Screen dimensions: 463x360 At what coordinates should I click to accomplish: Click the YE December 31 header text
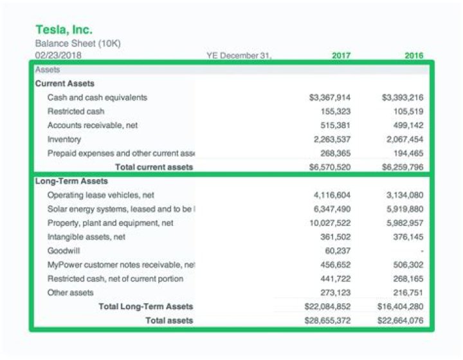(239, 55)
